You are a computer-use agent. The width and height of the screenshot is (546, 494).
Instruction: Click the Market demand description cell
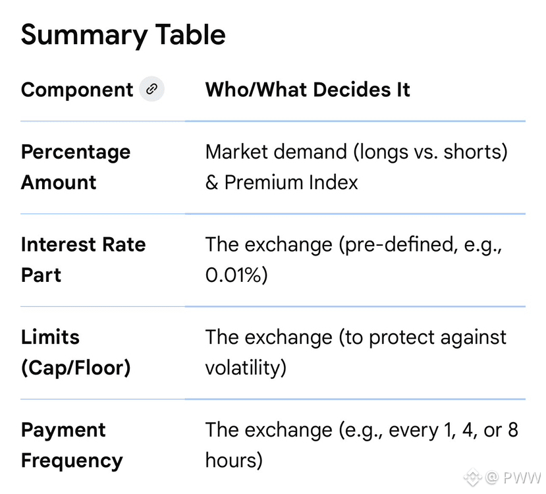(x=356, y=167)
